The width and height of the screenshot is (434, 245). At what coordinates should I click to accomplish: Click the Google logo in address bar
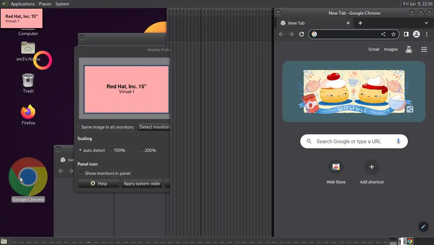(314, 34)
